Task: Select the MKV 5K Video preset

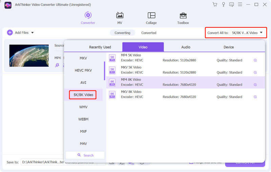Action: (x=185, y=70)
